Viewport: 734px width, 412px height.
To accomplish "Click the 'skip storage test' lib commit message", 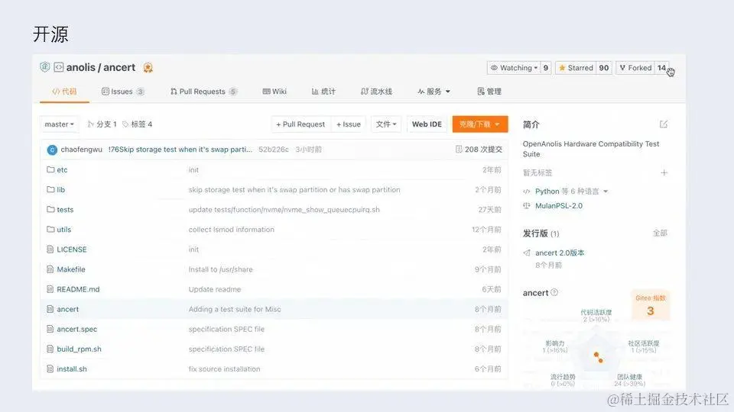I will point(294,190).
